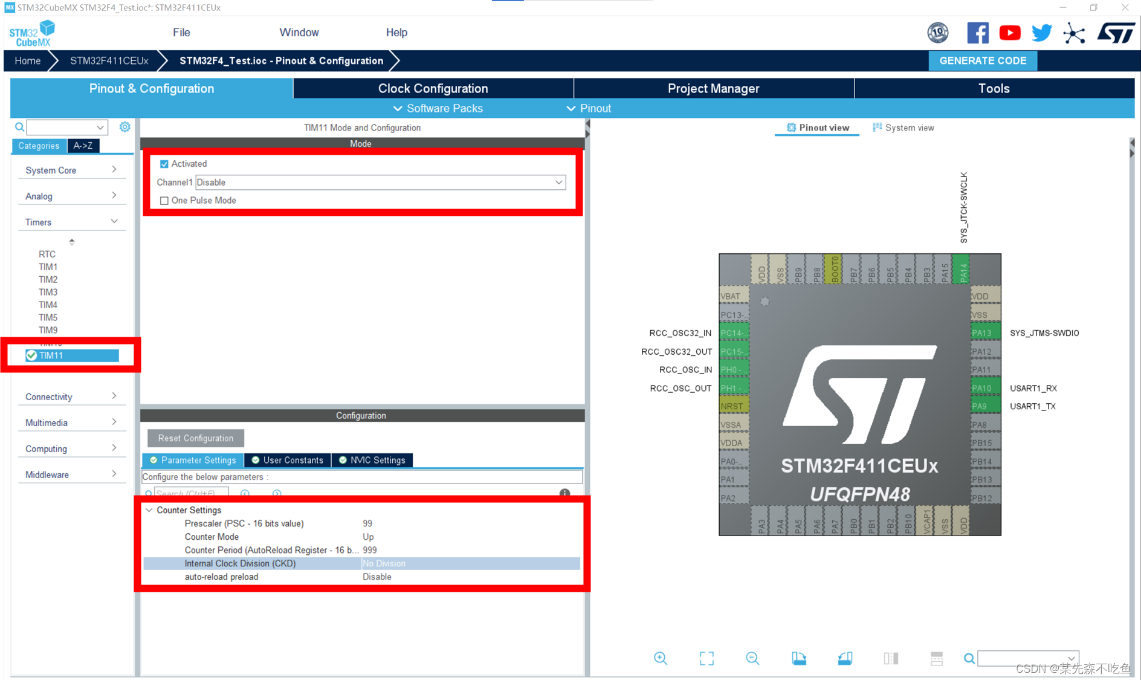Fit the chip to the window
1141x680 pixels.
[706, 658]
